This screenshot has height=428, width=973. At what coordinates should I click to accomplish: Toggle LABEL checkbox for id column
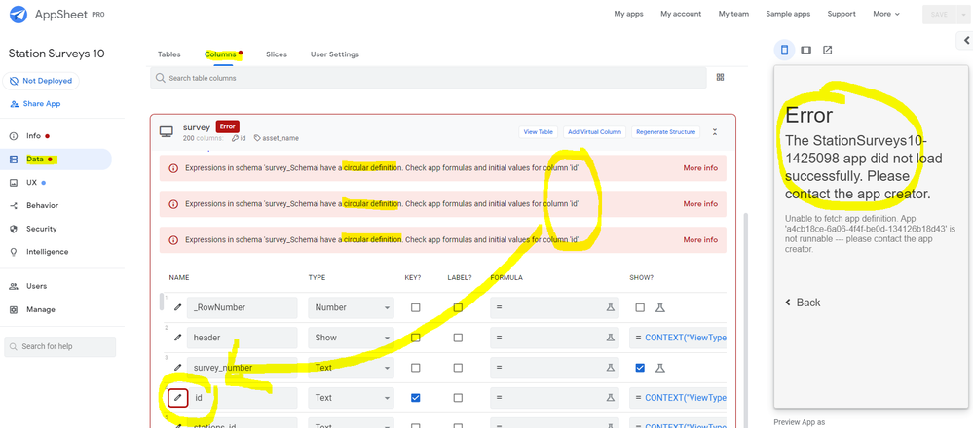pyautogui.click(x=458, y=398)
